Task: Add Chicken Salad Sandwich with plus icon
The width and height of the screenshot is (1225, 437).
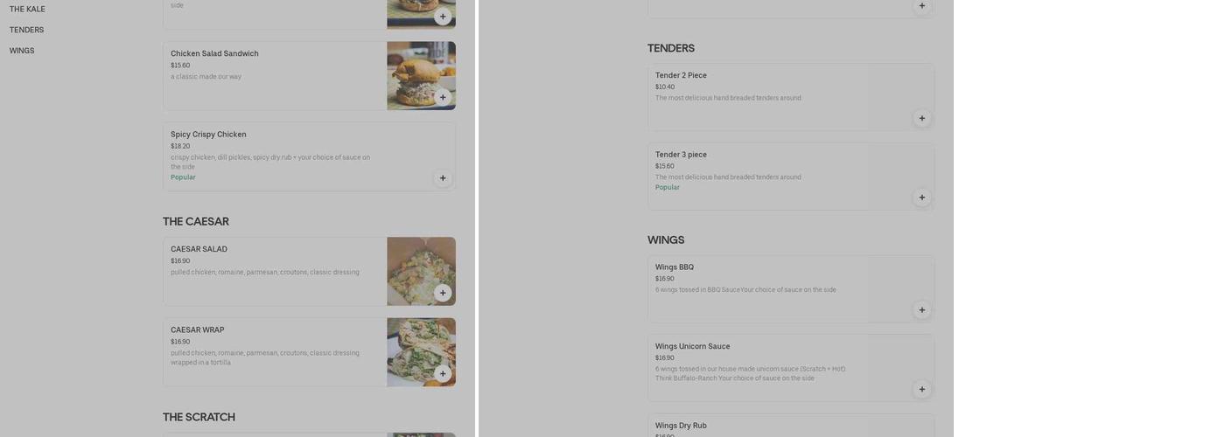Action: point(443,97)
